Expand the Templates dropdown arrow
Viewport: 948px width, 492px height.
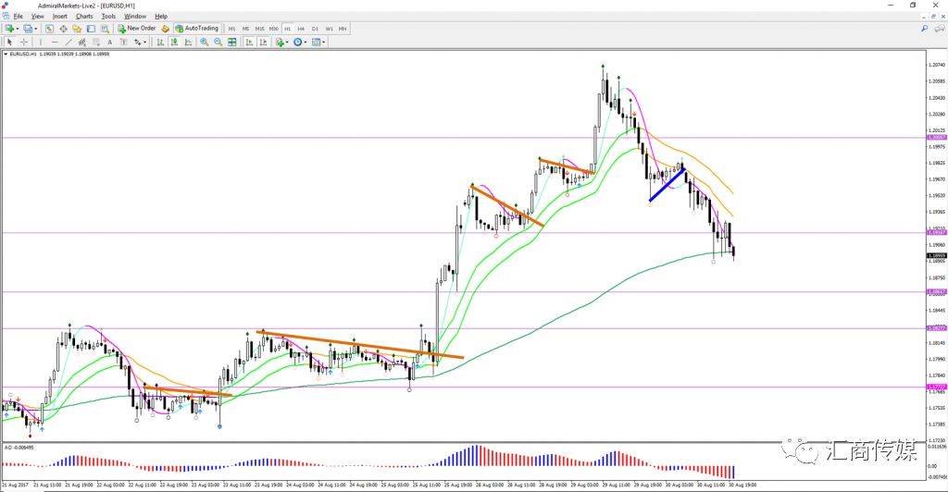[x=324, y=43]
